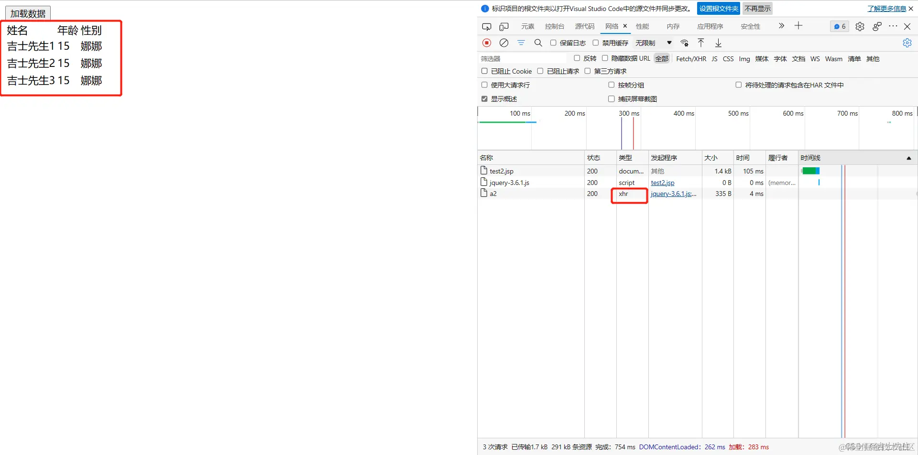This screenshot has width=918, height=455.
Task: Open the 控制台 tab
Action: (555, 26)
